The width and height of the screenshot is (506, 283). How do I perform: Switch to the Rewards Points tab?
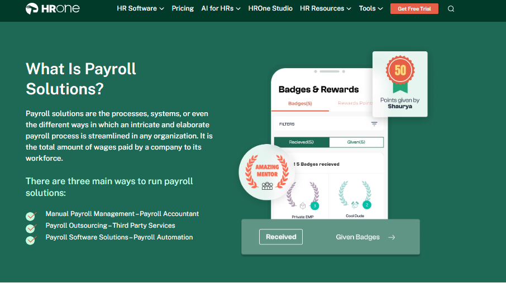coord(355,103)
